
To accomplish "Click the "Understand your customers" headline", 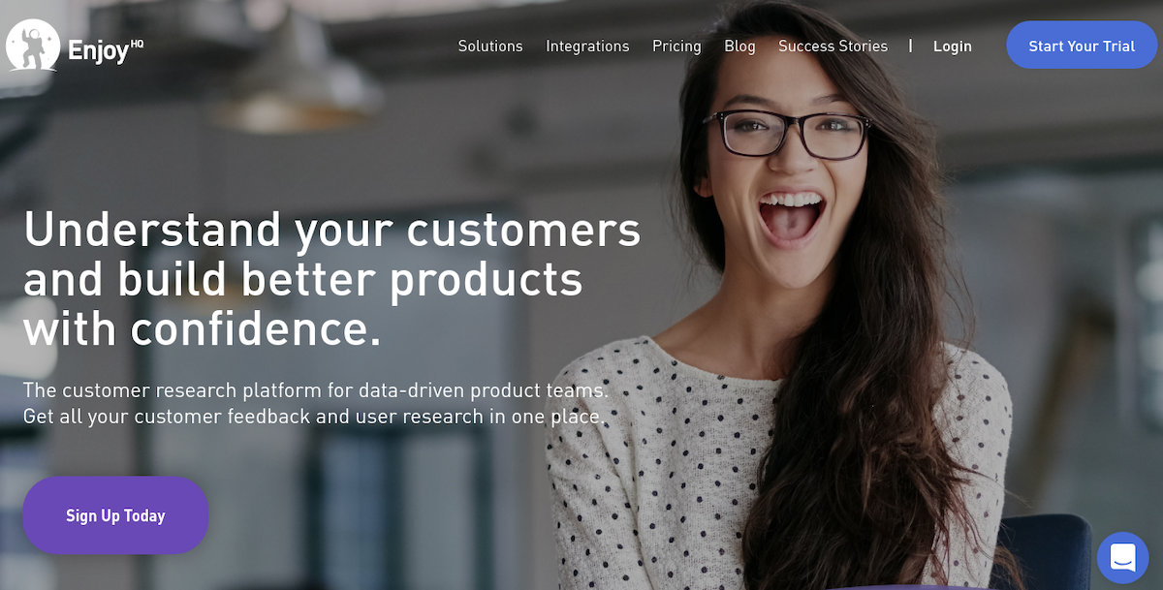I will (331, 231).
